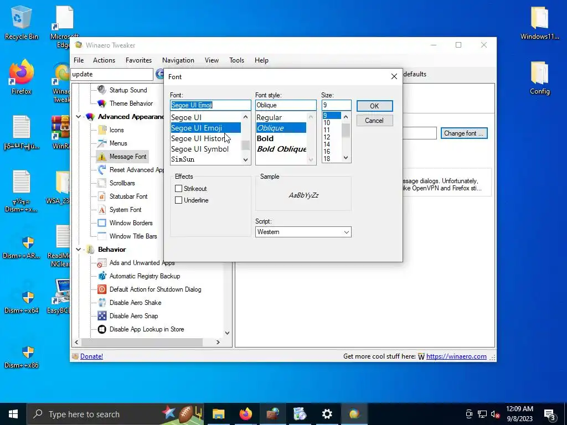Click the System Font letter A icon

(102, 210)
